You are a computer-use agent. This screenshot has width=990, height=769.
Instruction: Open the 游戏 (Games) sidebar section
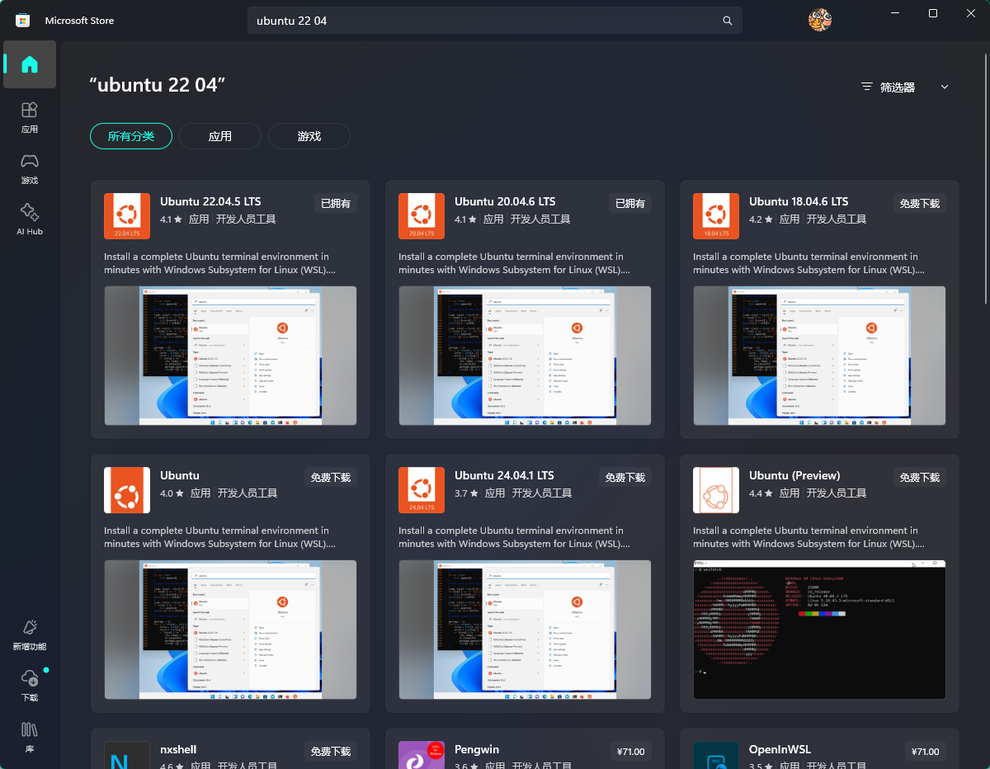point(30,167)
